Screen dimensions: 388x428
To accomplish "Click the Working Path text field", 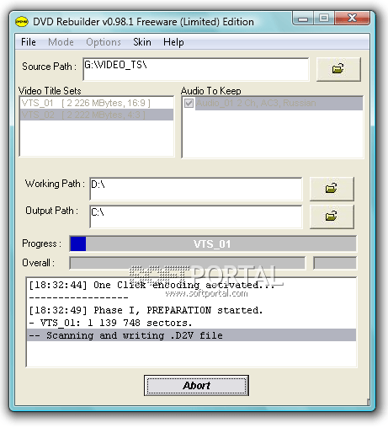I will point(196,189).
